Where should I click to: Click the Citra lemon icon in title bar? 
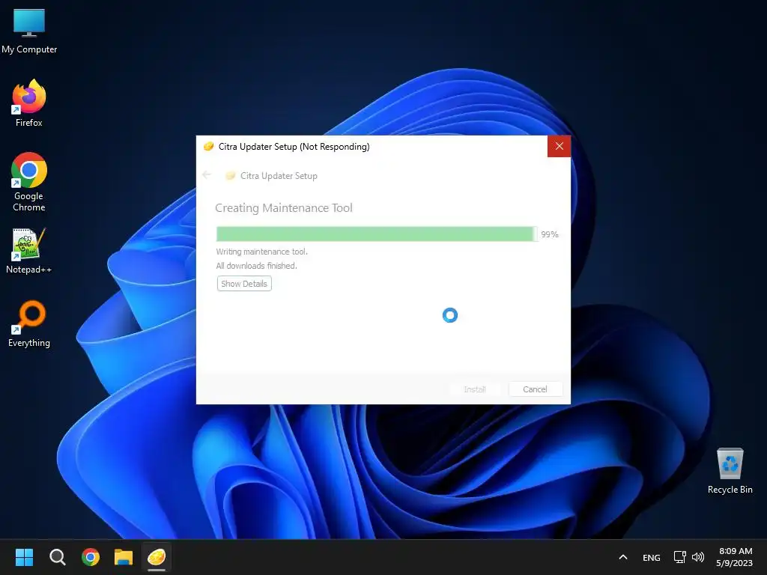pyautogui.click(x=208, y=146)
